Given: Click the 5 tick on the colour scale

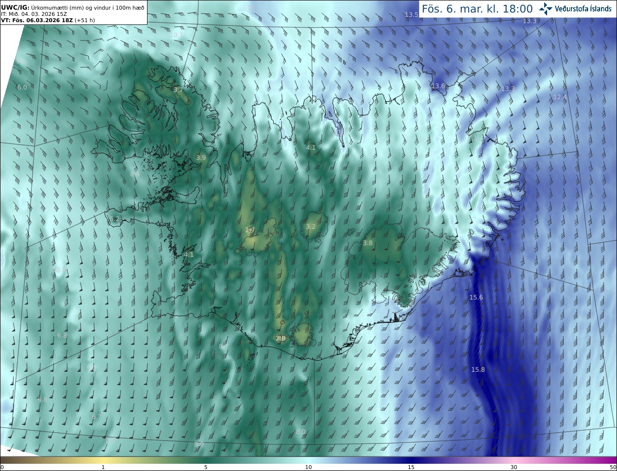Looking at the screenshot, I should 206,467.
